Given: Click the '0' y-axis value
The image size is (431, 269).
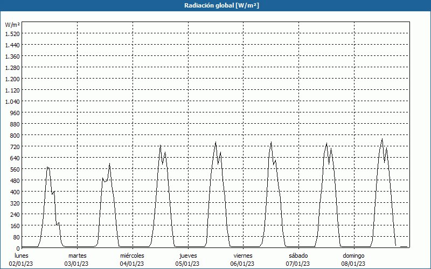Looking at the screenshot, I should pyautogui.click(x=18, y=248).
